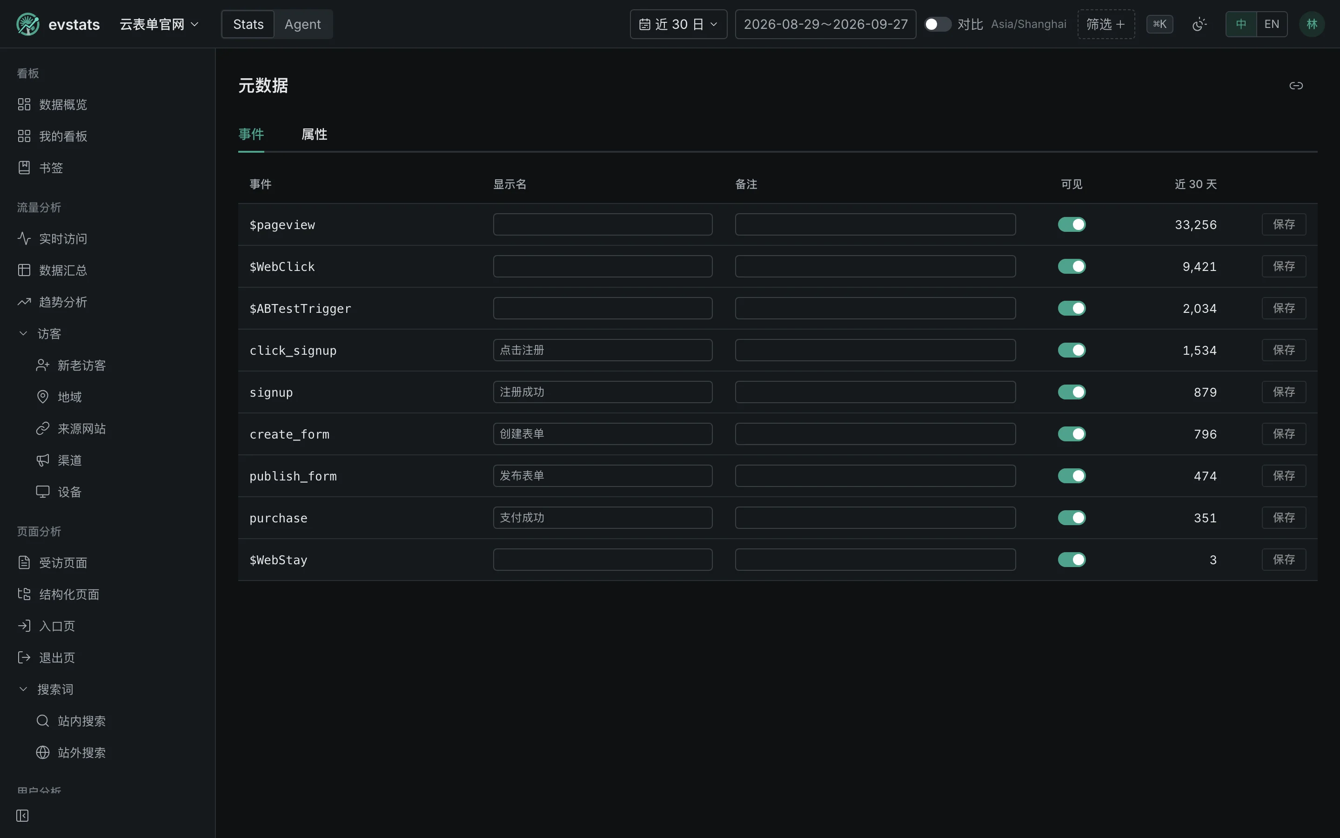Screen dimensions: 1340x838
Task: Open 数据概览 dashboard icon in sidebar
Action: point(24,104)
